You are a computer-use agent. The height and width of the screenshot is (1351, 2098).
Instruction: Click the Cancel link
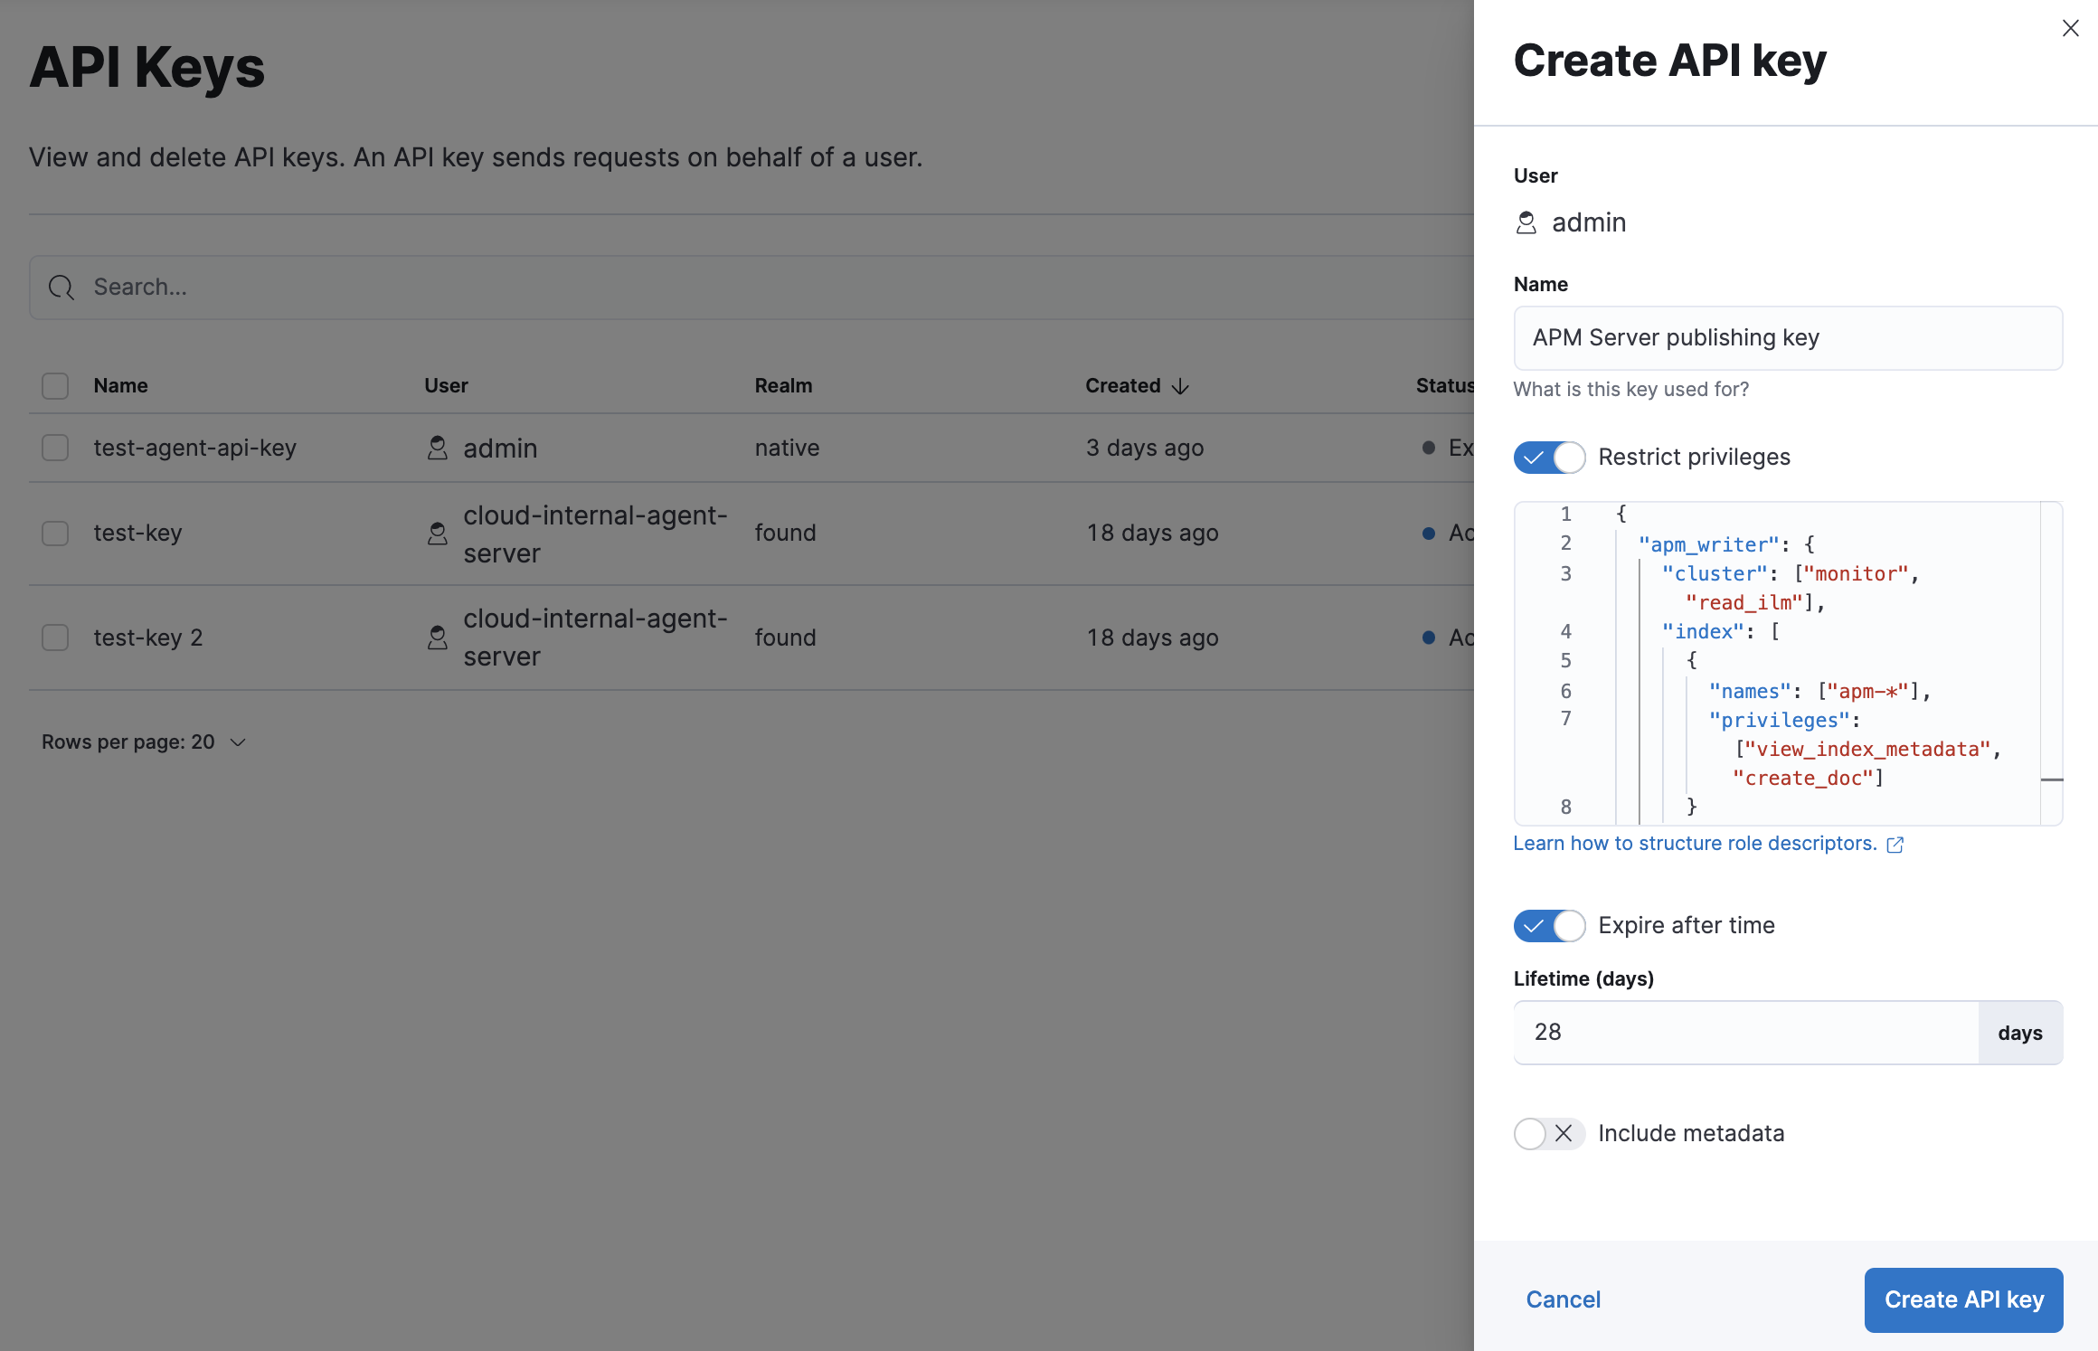[1563, 1299]
